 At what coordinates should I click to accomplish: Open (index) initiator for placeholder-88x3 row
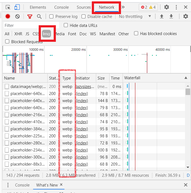[x=82, y=164]
